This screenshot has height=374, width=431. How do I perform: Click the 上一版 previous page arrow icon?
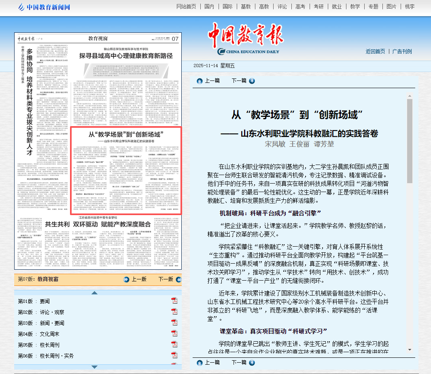point(126,279)
